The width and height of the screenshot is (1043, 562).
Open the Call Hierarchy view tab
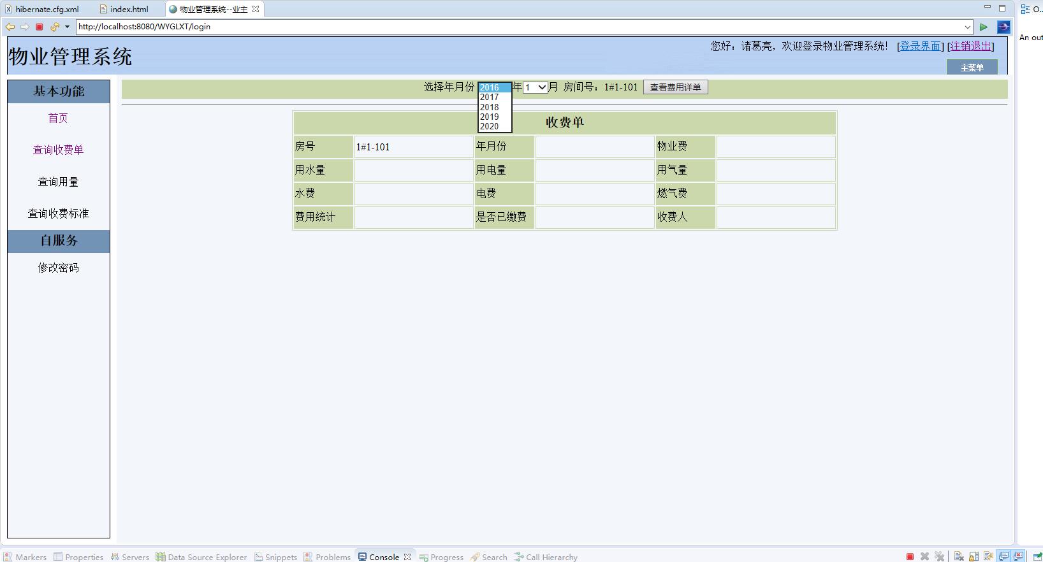546,557
